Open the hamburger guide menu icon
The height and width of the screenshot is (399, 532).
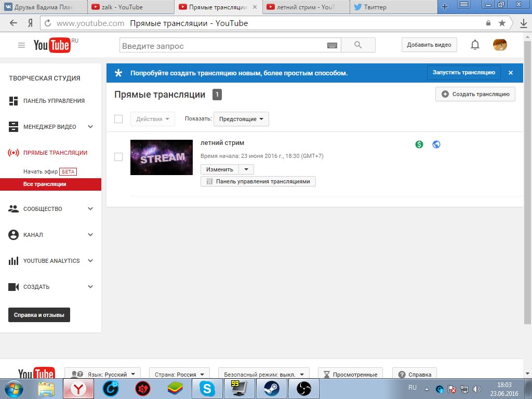pyautogui.click(x=21, y=45)
